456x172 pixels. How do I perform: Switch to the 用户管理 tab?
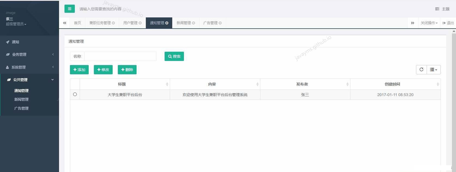(x=130, y=23)
